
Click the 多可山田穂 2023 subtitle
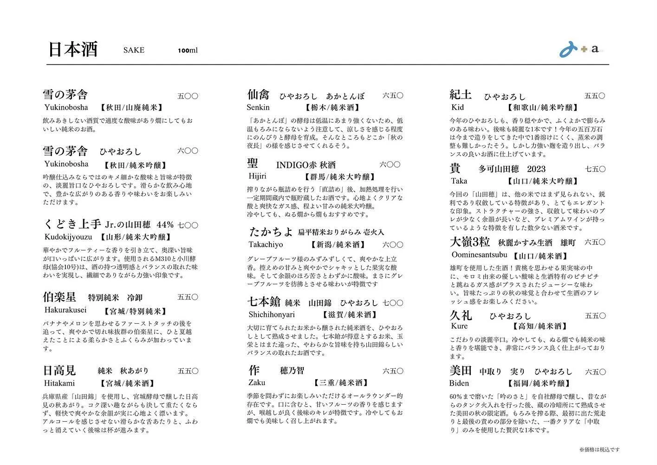(x=512, y=169)
